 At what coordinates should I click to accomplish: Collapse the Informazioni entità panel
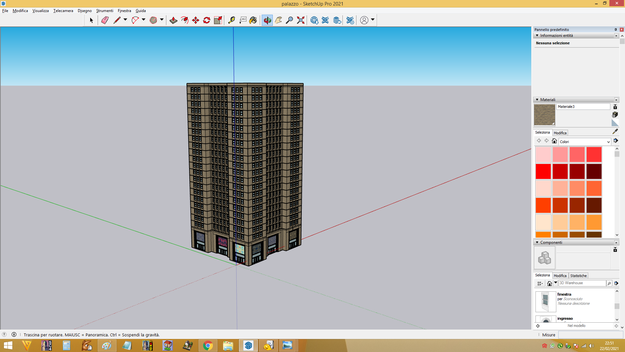tap(537, 36)
